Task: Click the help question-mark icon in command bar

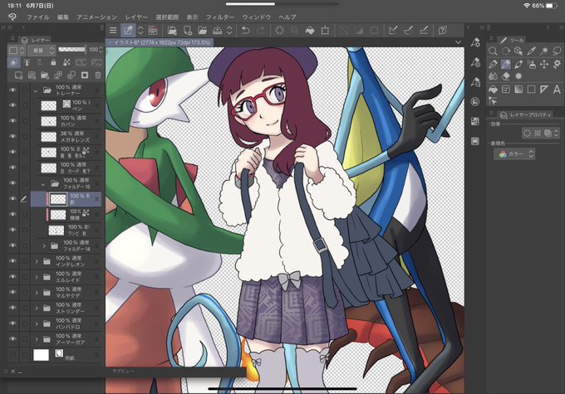Action: click(443, 31)
